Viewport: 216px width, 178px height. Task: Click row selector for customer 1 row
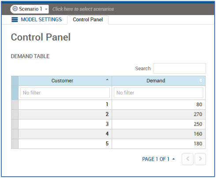(15, 104)
